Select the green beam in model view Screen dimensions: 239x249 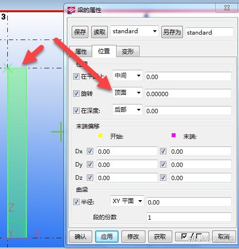point(17,152)
